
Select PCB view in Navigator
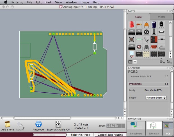pyautogui.click(x=168, y=128)
